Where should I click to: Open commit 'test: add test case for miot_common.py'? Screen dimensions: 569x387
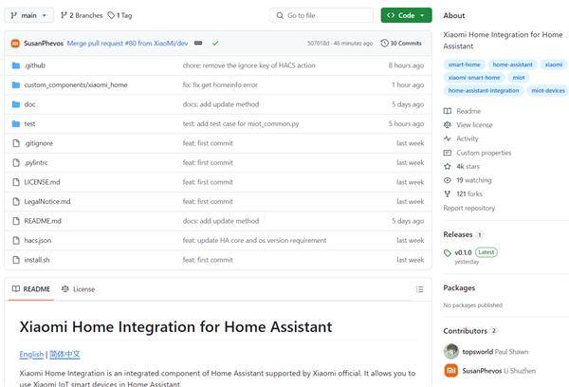[x=241, y=124]
